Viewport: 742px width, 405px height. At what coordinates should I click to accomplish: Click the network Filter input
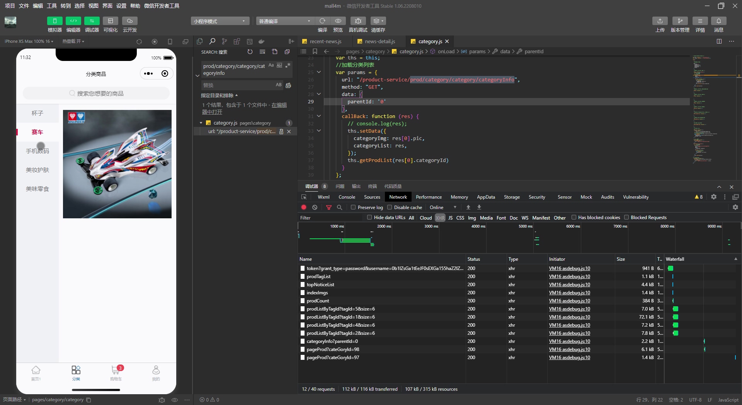(331, 218)
